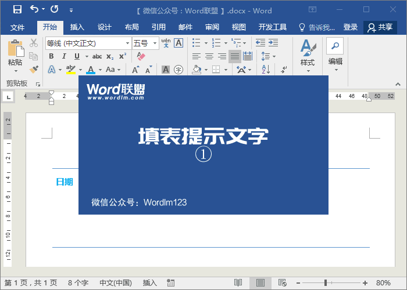Click the shading paint bucket icon
The height and width of the screenshot is (290, 407).
(197, 70)
